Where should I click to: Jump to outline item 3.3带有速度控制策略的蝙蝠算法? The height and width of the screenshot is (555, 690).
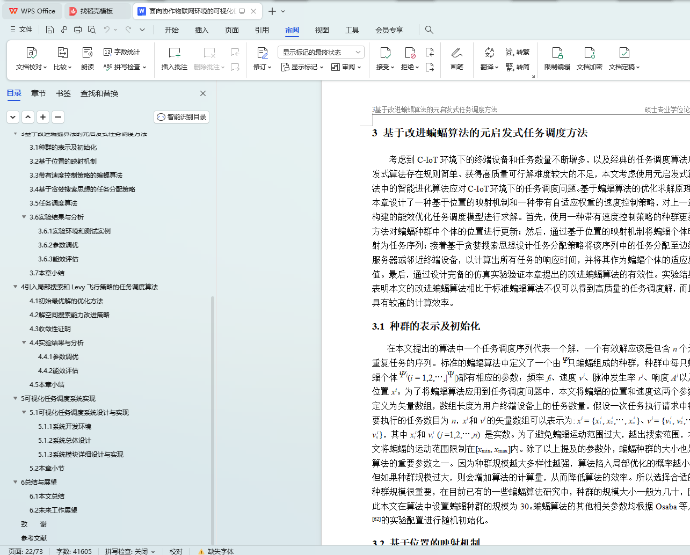[x=76, y=175]
